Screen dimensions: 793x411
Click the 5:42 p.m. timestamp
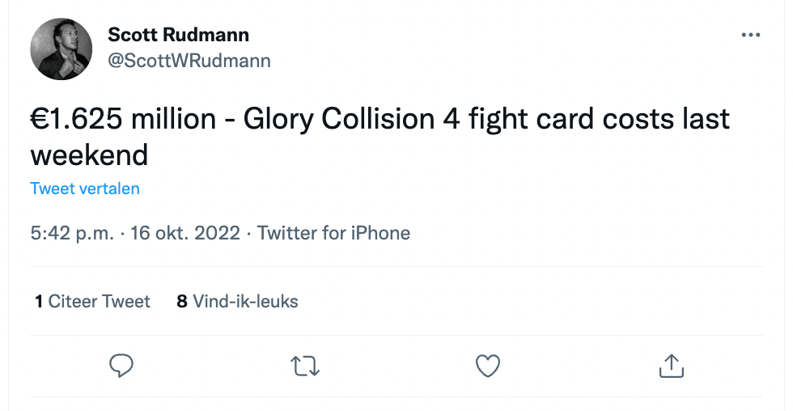(70, 234)
